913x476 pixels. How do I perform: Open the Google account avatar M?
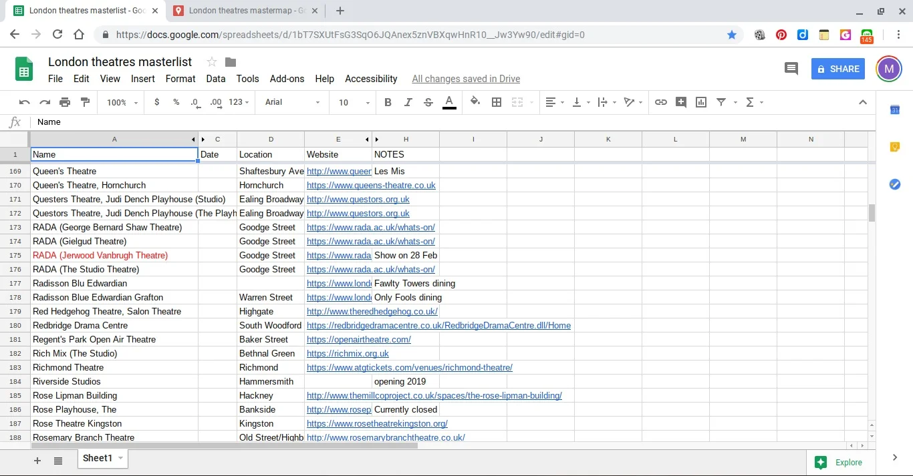[888, 68]
